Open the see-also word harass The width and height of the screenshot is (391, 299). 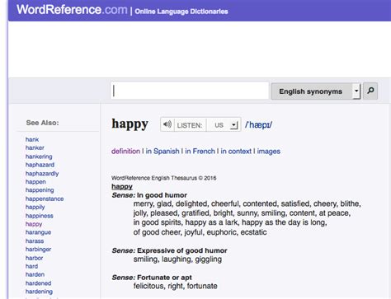coord(35,241)
